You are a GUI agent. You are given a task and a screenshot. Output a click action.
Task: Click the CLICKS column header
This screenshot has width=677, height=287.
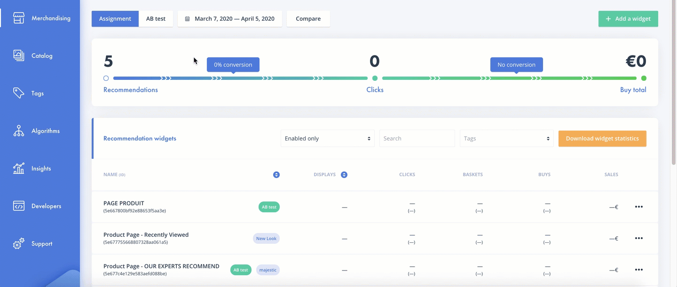(407, 175)
